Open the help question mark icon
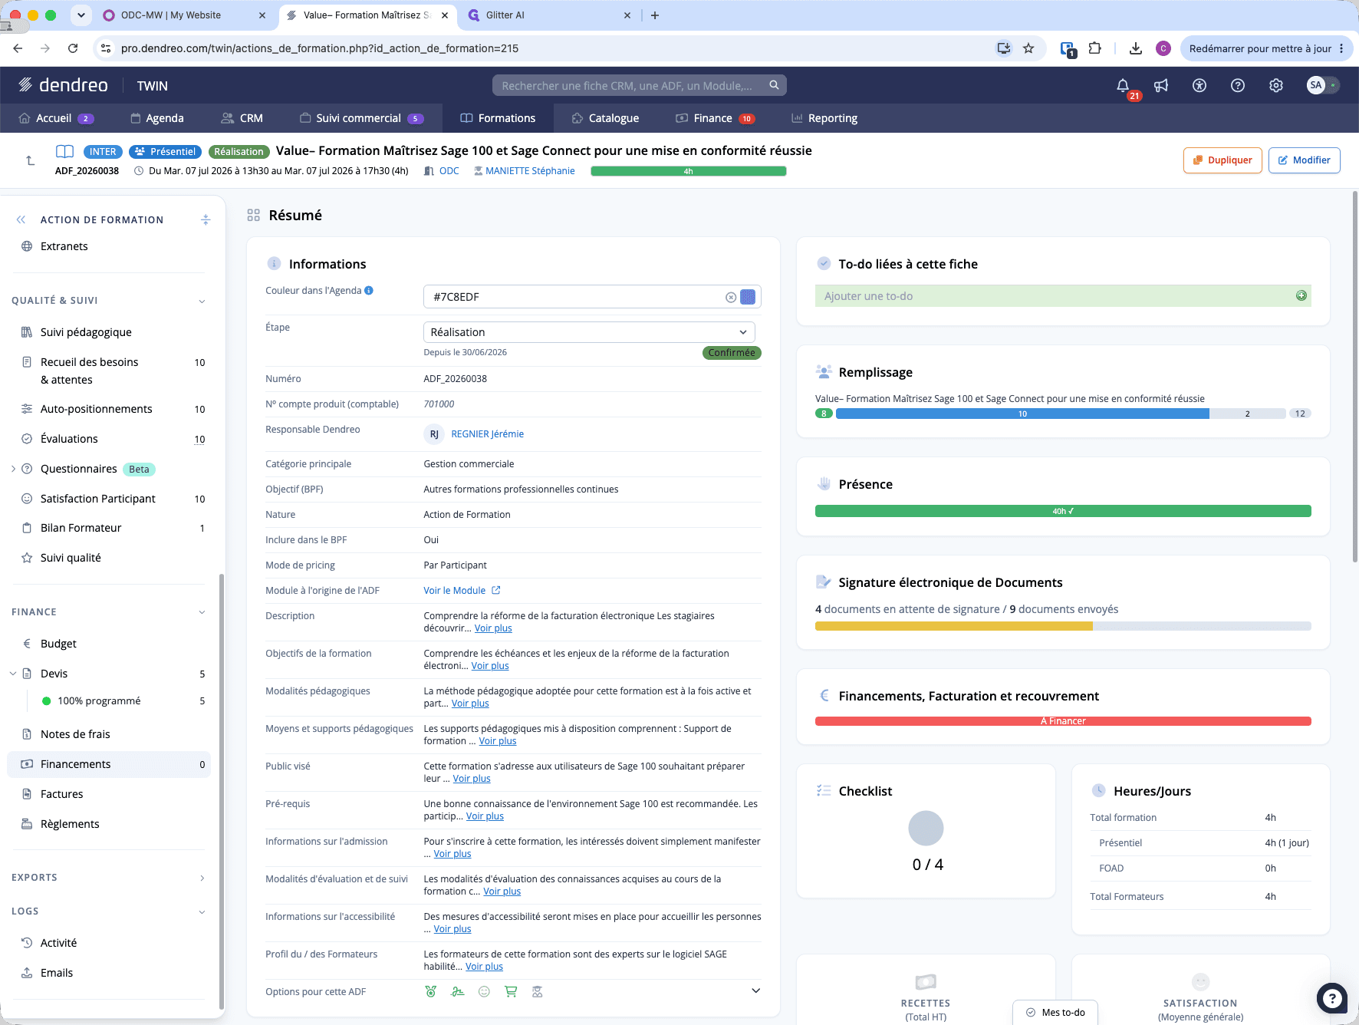Screen dimensions: 1359x1025 [1238, 86]
